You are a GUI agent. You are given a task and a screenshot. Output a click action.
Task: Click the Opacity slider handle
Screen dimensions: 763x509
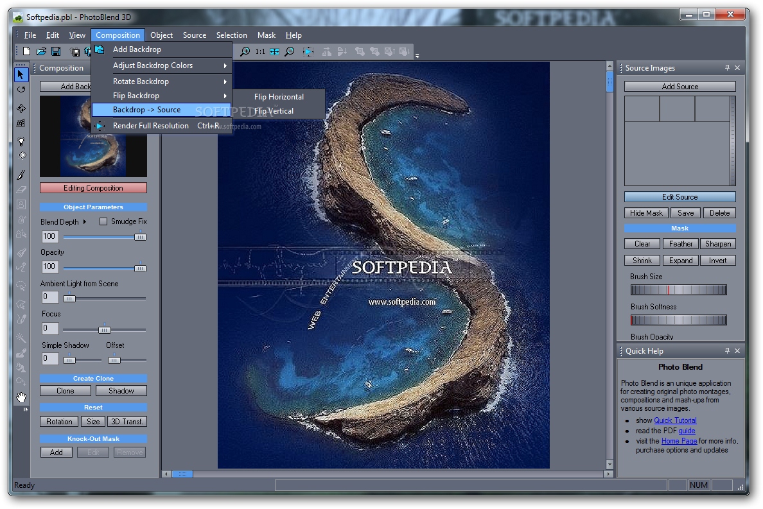tap(140, 268)
